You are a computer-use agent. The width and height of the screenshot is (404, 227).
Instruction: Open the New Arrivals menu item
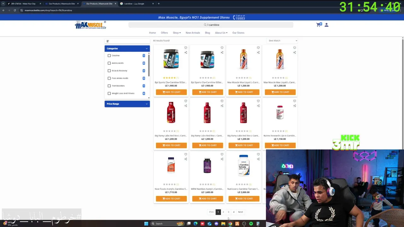193,33
